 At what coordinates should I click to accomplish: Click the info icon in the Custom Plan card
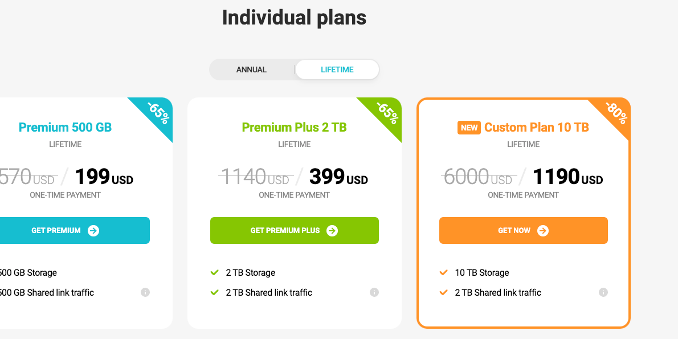pos(603,292)
